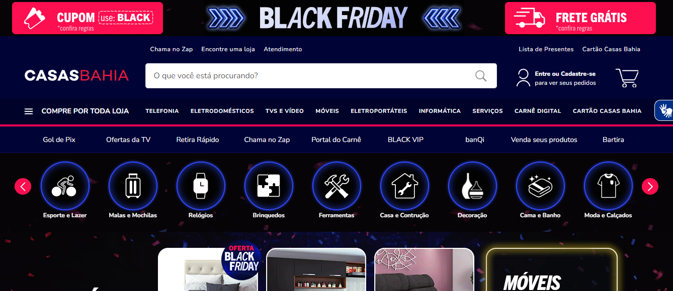
Task: Open the Brinquedos puzzle icon
Action: (x=269, y=186)
